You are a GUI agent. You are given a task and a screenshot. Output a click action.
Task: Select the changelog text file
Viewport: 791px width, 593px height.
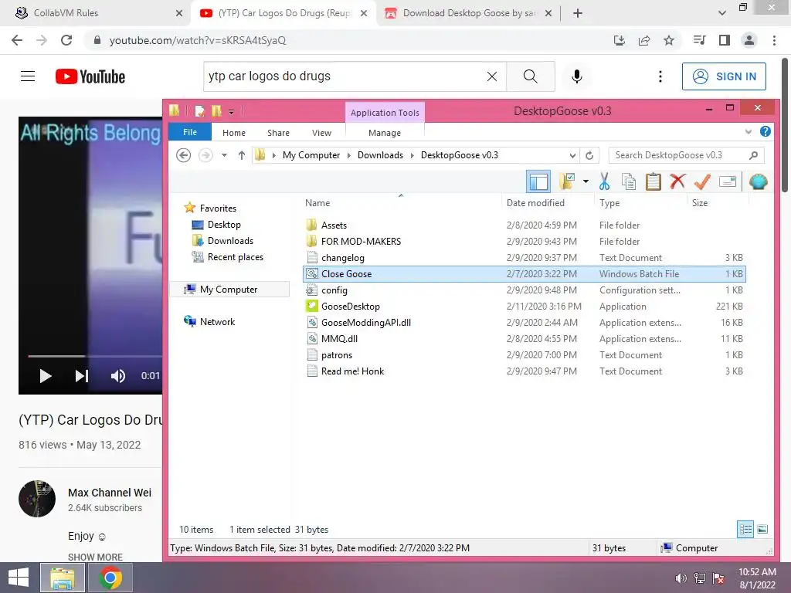342,258
